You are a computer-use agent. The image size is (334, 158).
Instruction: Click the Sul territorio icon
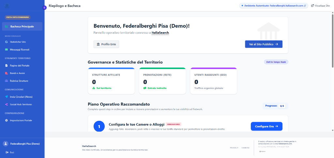pos(94,88)
